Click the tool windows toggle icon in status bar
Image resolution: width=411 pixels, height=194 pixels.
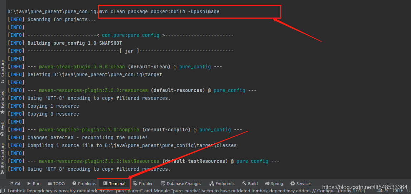tap(3, 191)
